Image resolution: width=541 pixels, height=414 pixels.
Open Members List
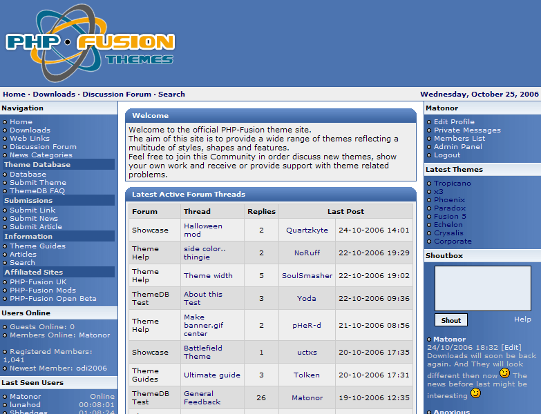coord(459,139)
